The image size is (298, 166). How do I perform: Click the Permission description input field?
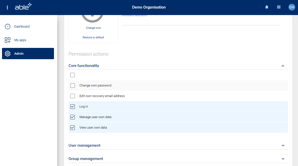click(x=200, y=21)
